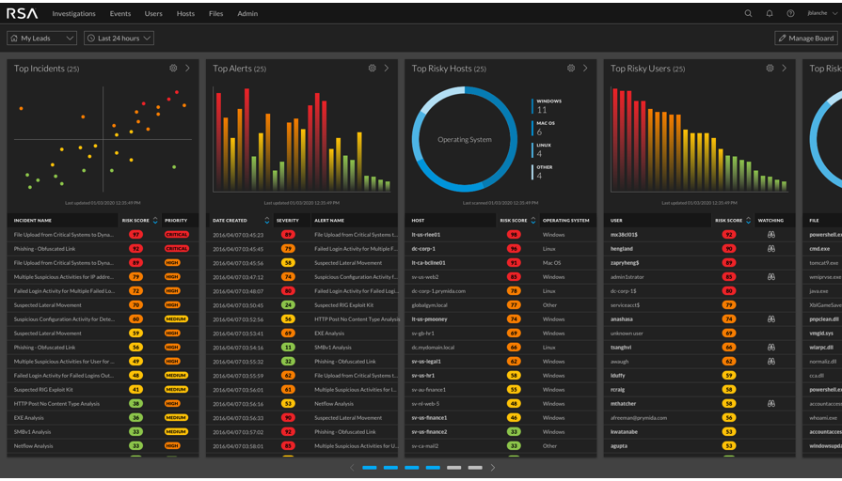
Task: Toggle watching binoculars for anashasa
Action: tap(771, 319)
